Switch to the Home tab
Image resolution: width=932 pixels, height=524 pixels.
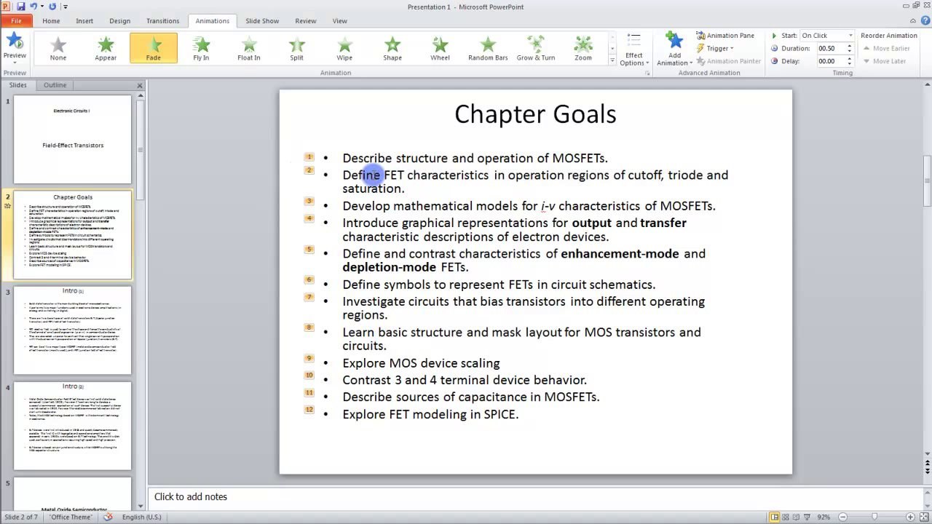[x=51, y=21]
